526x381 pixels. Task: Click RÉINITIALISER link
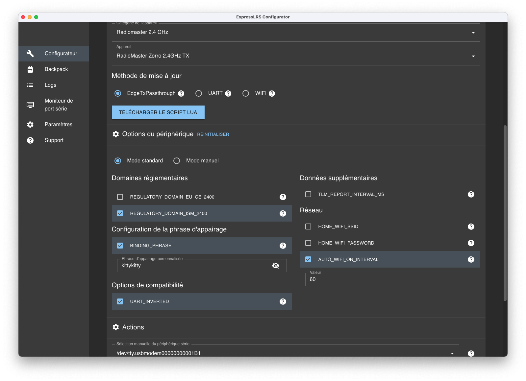213,134
